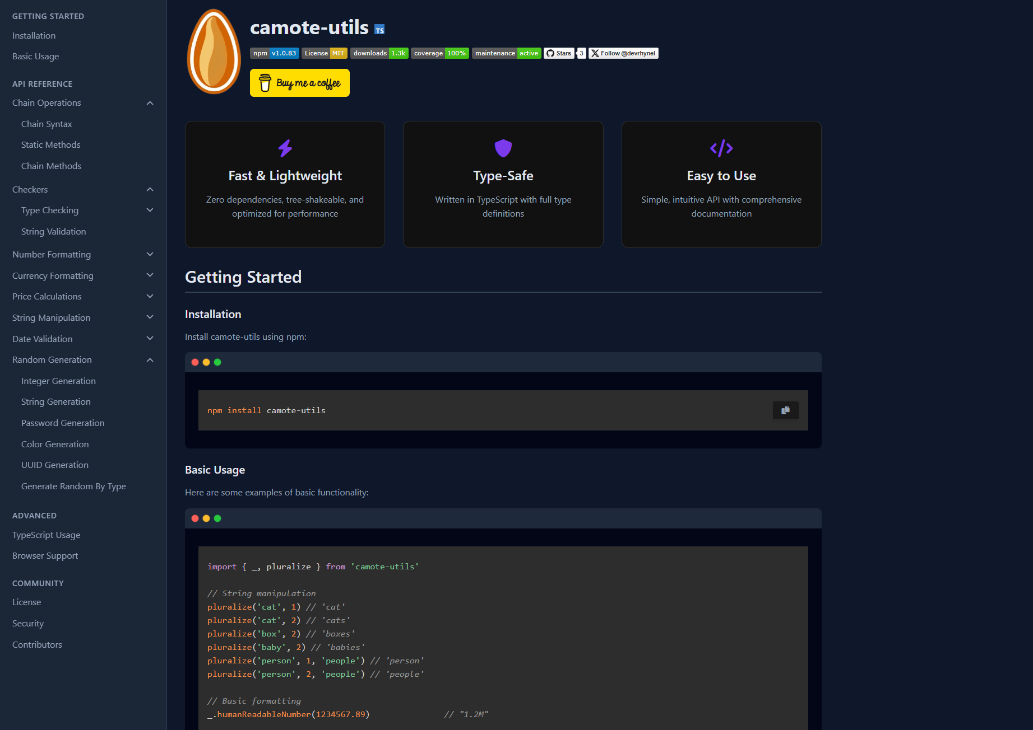Open Browser Support page

[x=45, y=556]
